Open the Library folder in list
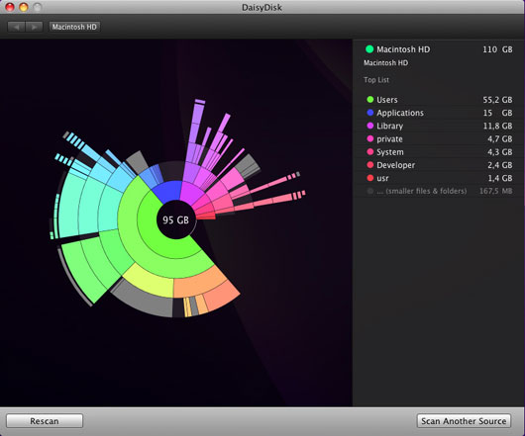The image size is (525, 436). tap(439, 126)
